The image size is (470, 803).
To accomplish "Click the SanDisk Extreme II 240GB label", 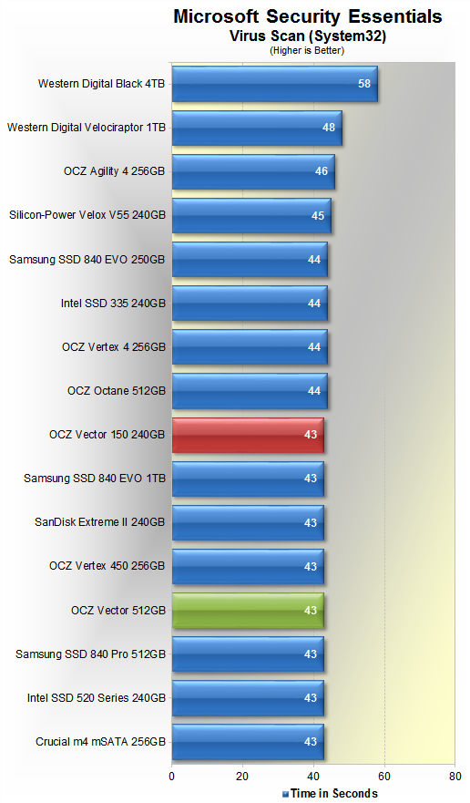I will pos(100,522).
